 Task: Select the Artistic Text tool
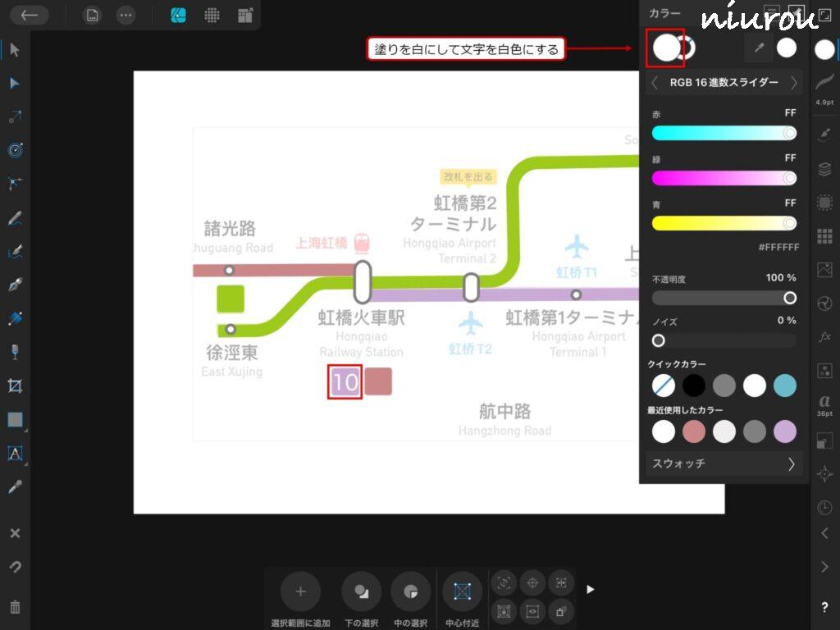15,453
